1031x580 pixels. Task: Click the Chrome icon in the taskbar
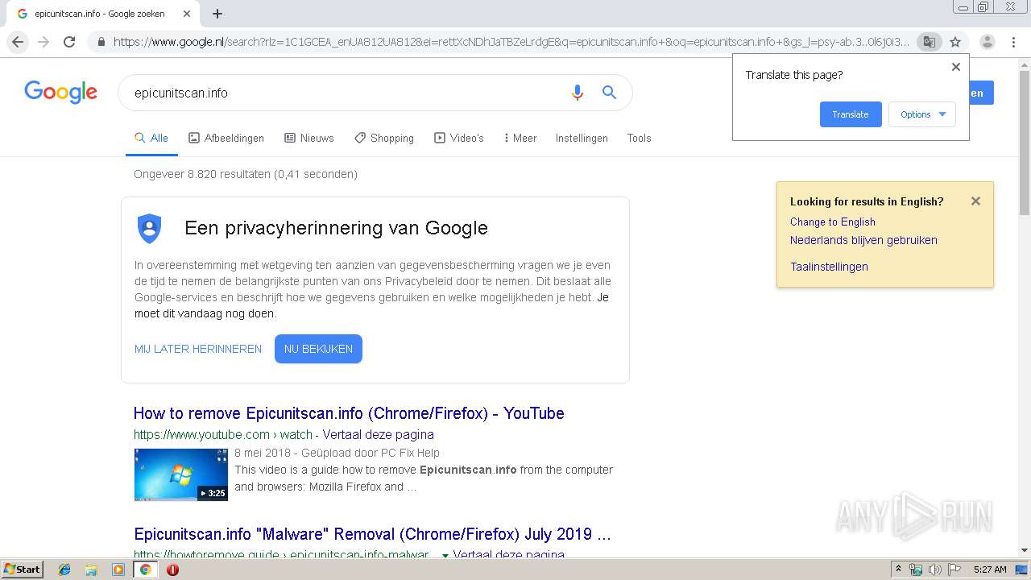[146, 570]
